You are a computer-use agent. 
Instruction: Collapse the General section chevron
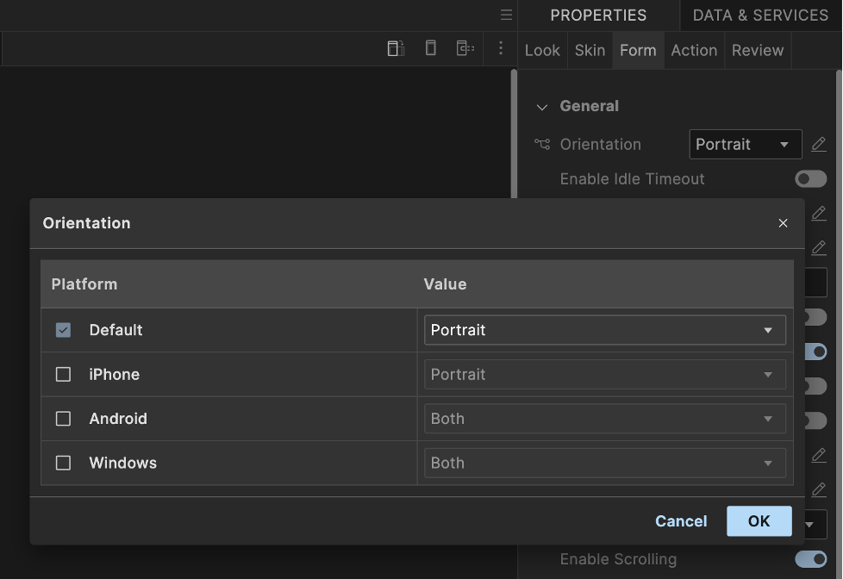click(x=542, y=107)
